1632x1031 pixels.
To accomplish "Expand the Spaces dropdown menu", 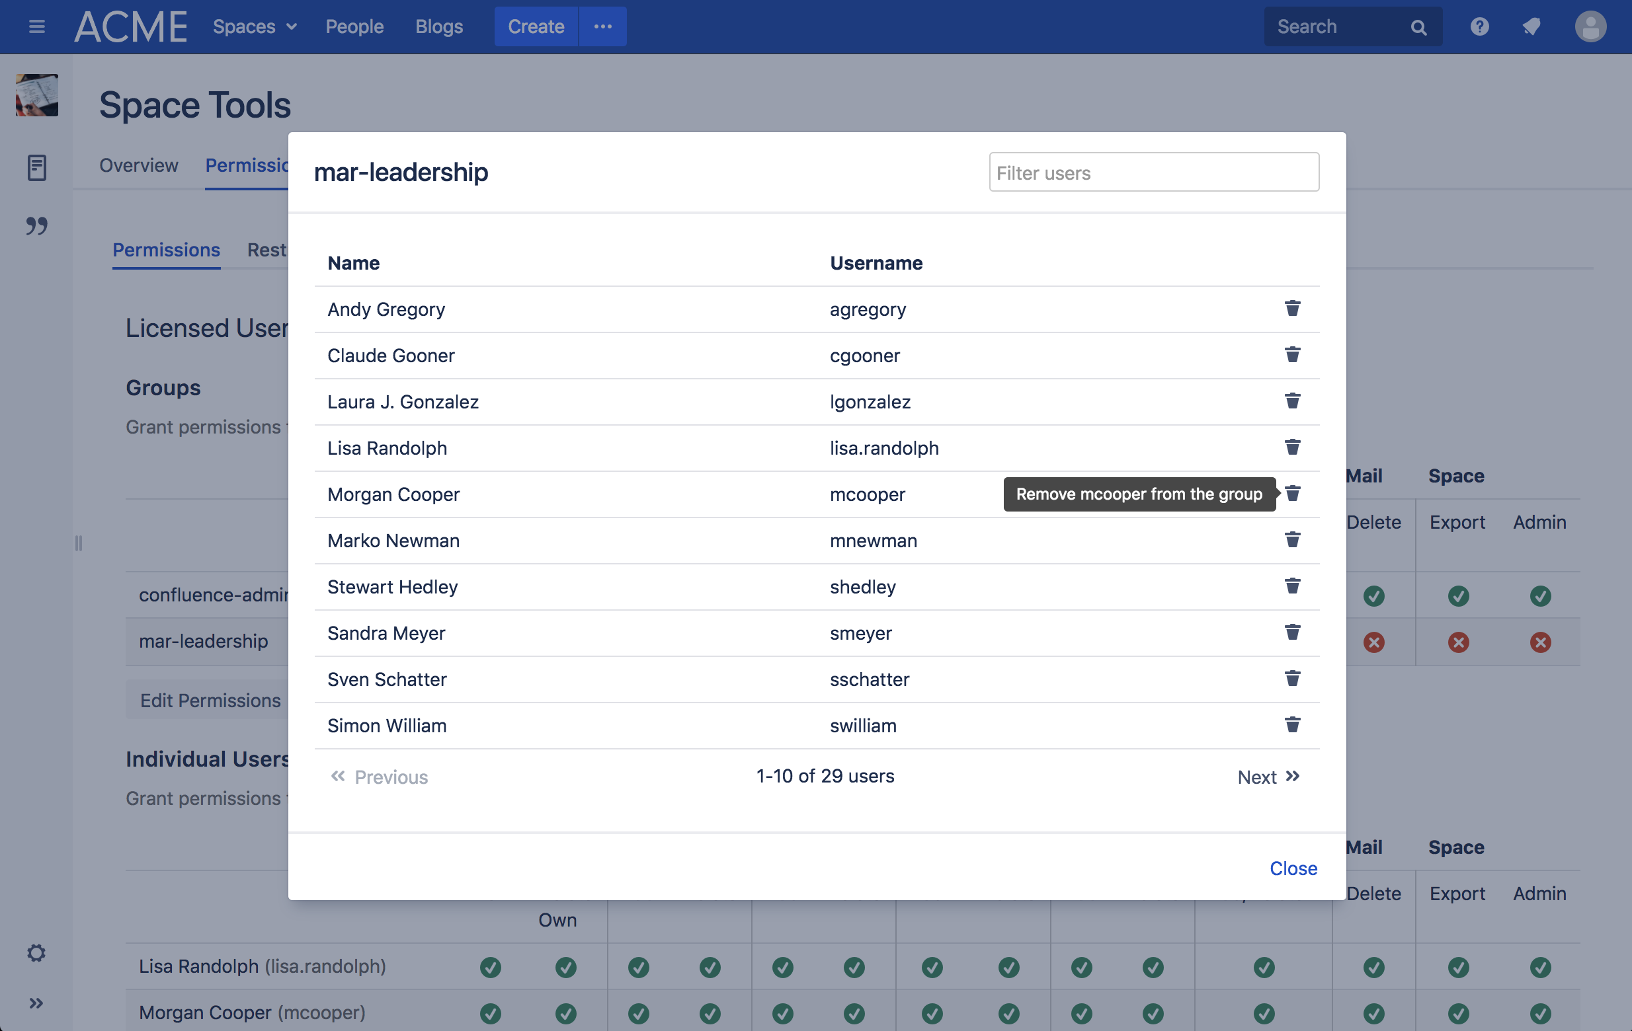I will pos(255,27).
